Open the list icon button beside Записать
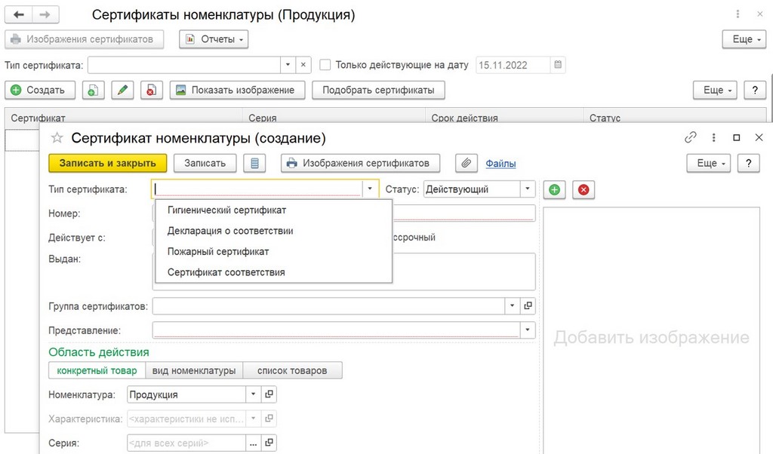Viewport: 773px width, 454px height. click(x=254, y=163)
